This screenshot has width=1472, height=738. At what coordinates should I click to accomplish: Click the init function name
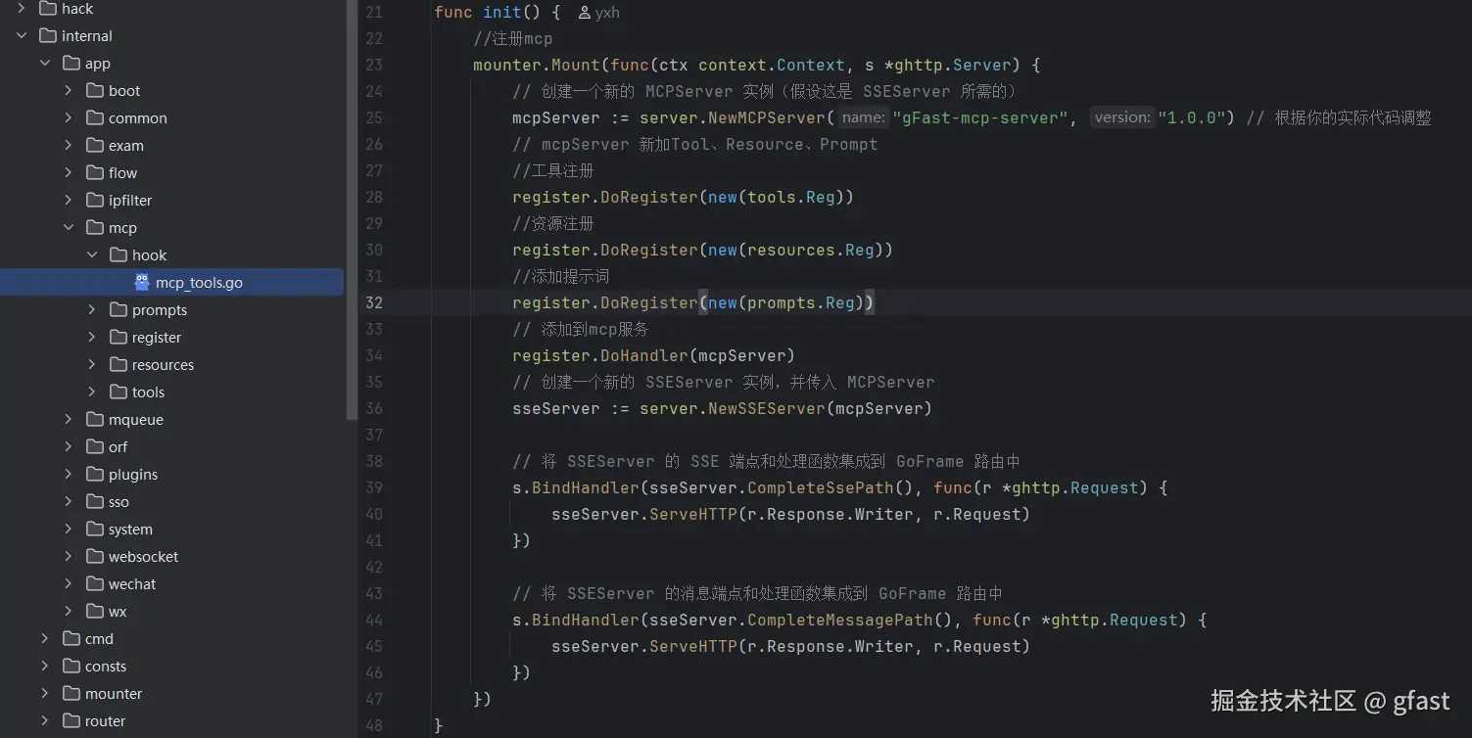pos(502,12)
